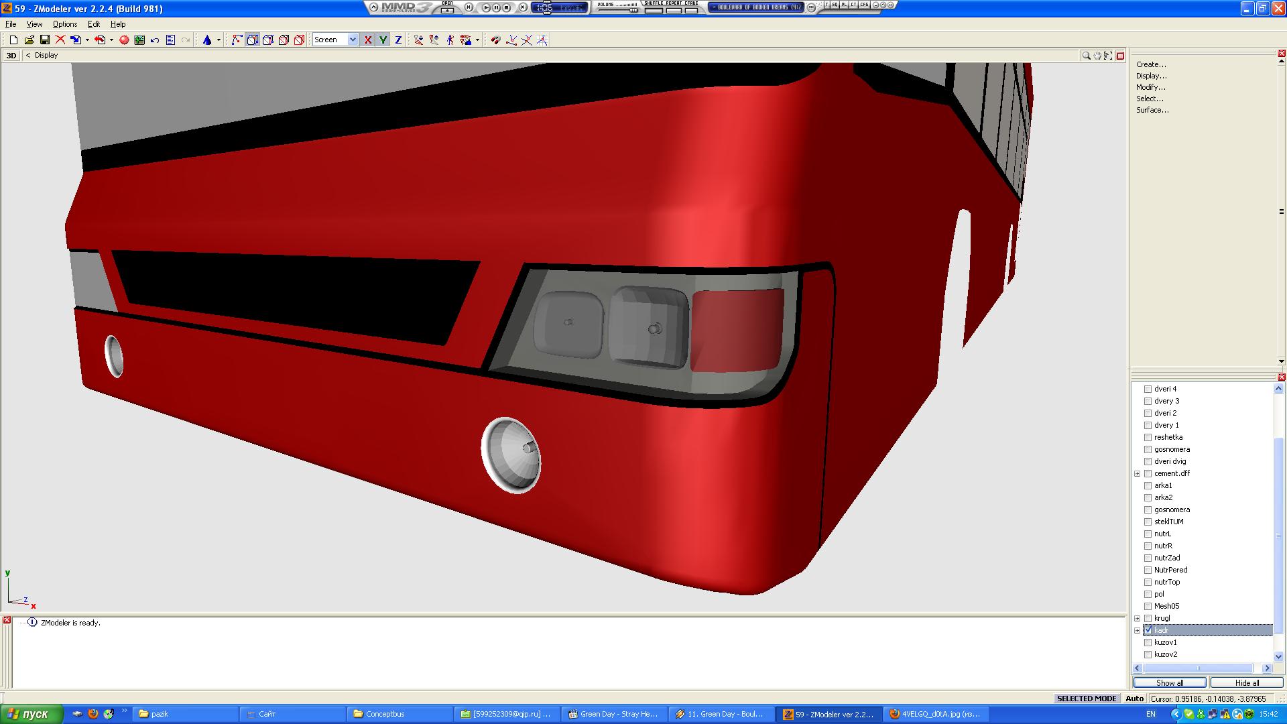Expand the krugl tree node
The image size is (1287, 724).
pos(1138,618)
